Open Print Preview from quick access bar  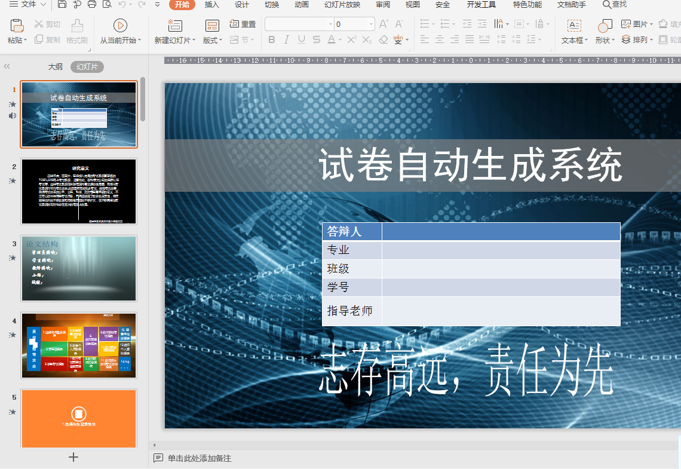[107, 4]
